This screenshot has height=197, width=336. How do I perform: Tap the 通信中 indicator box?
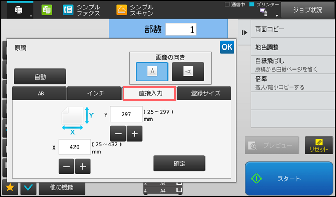point(227,4)
